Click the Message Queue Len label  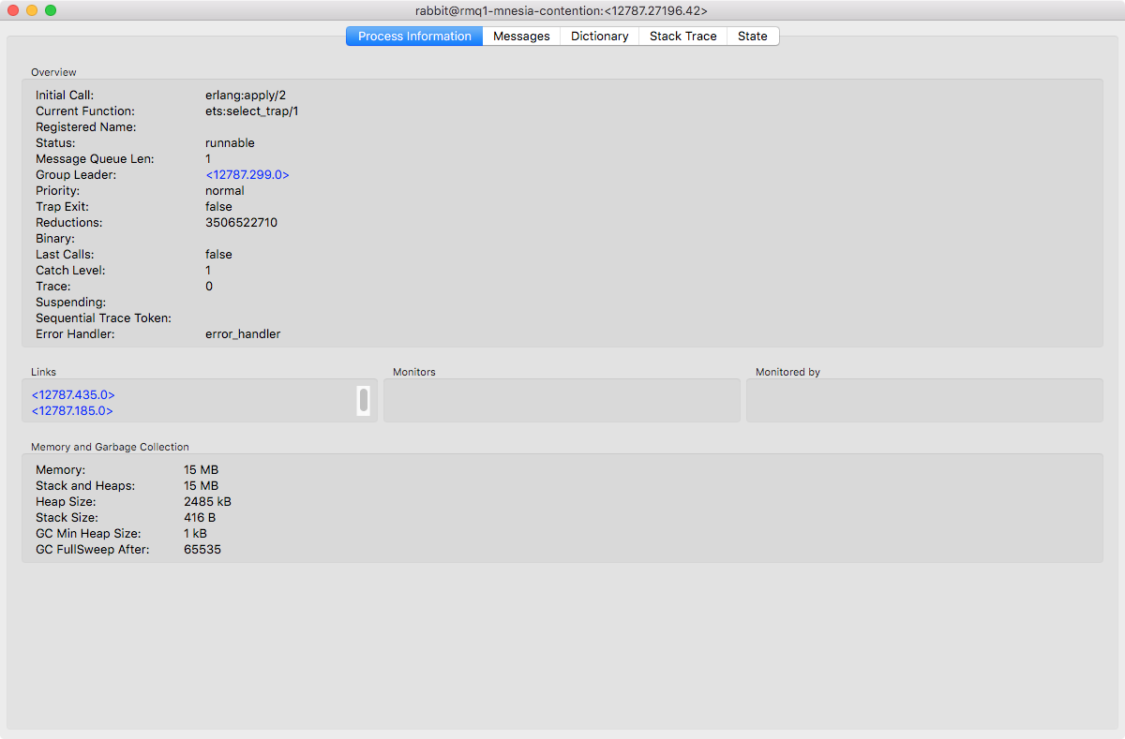95,159
